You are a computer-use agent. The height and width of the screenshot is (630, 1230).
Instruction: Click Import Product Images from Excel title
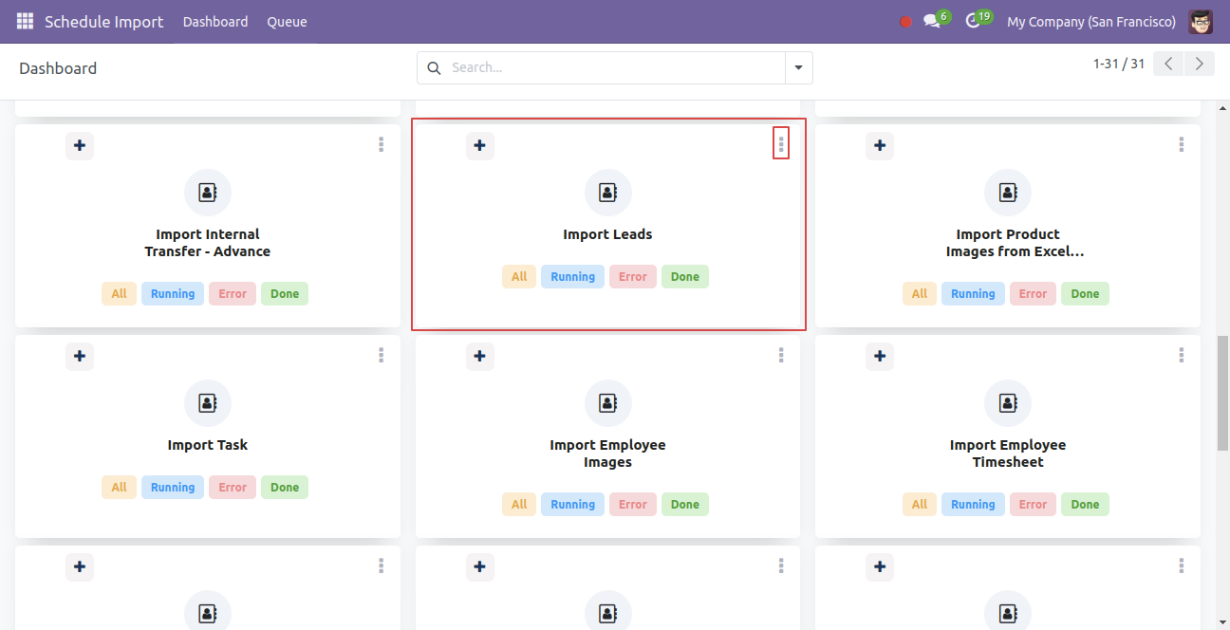point(1016,243)
